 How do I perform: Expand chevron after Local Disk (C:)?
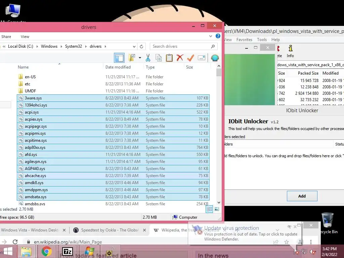[x=37, y=46]
